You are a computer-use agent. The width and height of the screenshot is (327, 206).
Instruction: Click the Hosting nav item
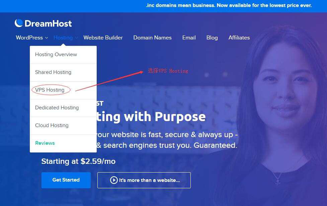coord(63,38)
